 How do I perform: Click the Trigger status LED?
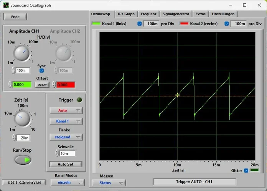[x=79, y=100]
